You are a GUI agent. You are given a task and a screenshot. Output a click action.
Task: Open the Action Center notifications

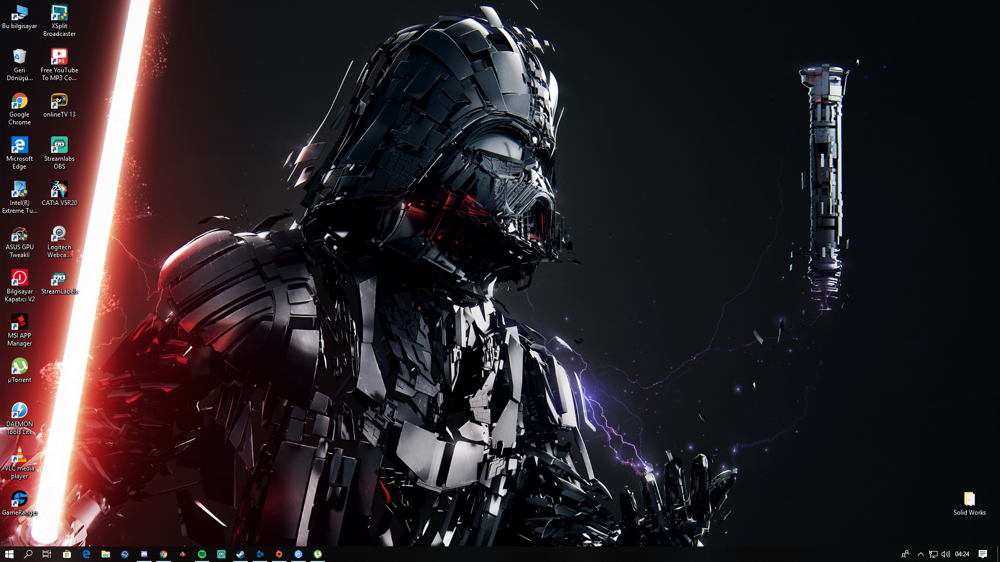coord(983,554)
